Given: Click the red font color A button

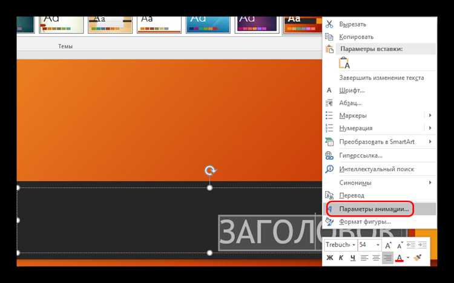Looking at the screenshot, I should (x=400, y=258).
